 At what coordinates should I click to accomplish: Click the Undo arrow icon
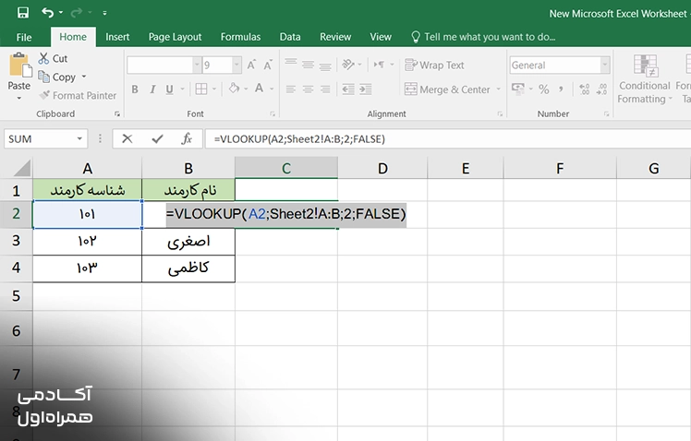tap(48, 12)
